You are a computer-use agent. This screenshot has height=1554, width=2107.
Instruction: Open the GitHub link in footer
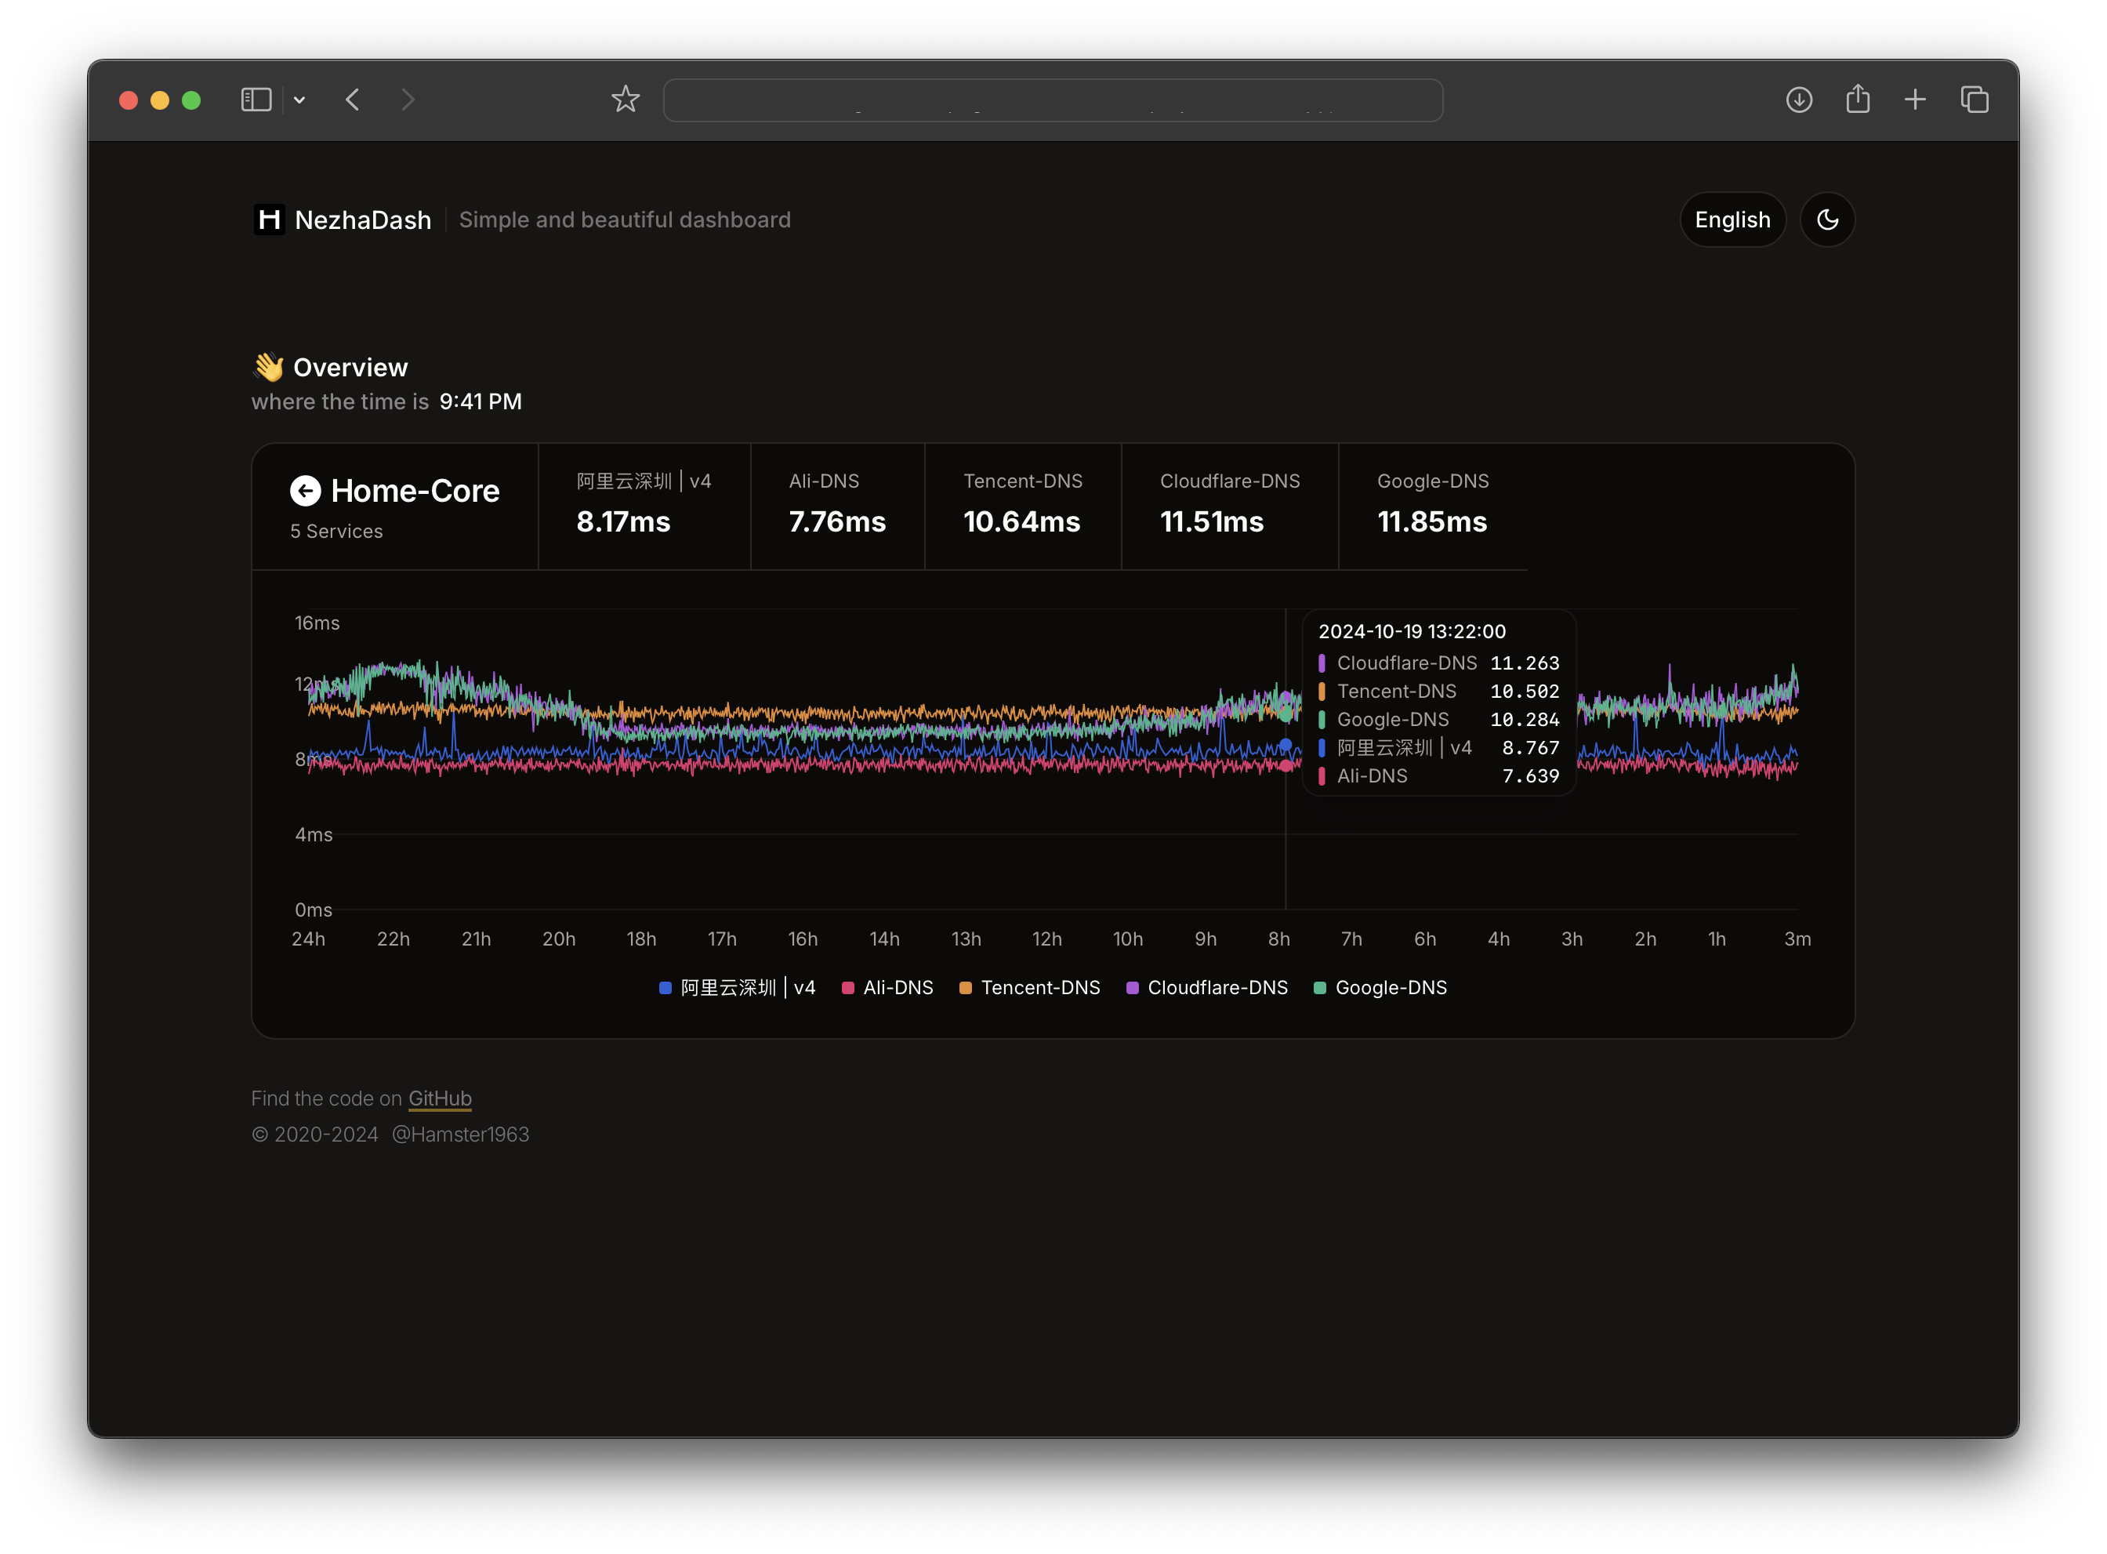tap(439, 1098)
